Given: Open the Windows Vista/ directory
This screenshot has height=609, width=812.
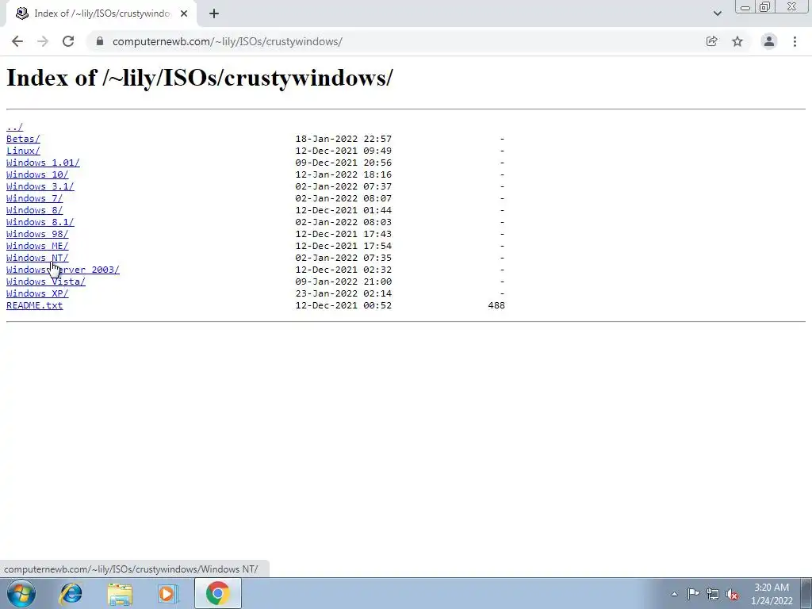Looking at the screenshot, I should [45, 282].
